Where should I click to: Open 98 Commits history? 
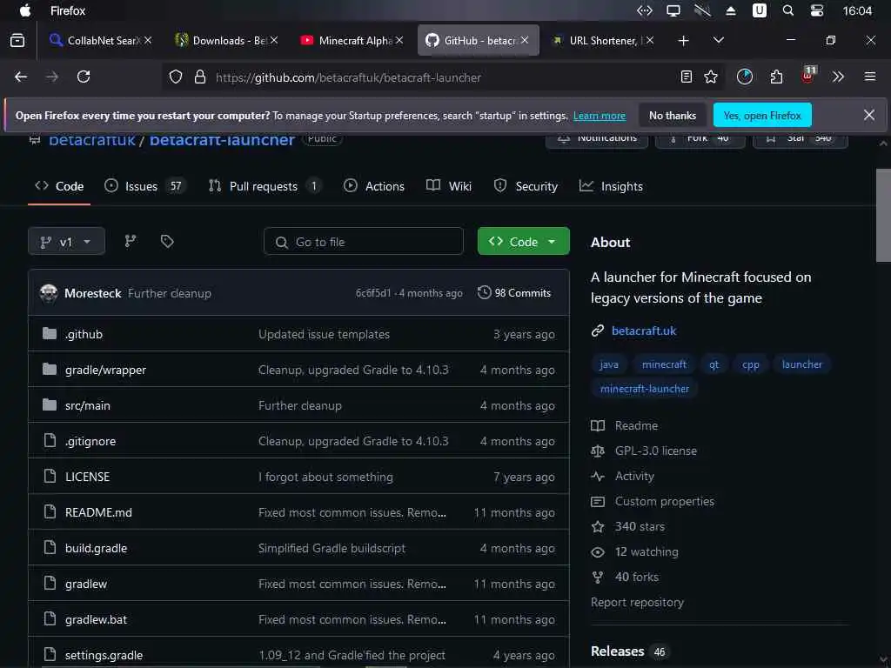pos(514,292)
